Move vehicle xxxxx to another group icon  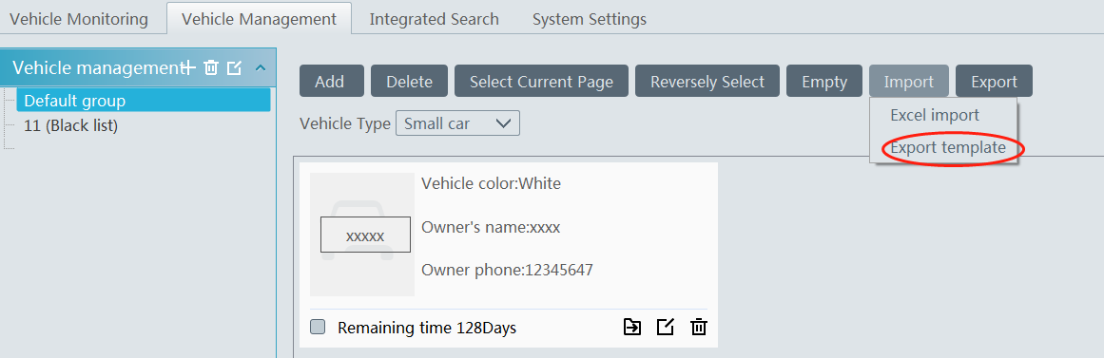(x=632, y=327)
